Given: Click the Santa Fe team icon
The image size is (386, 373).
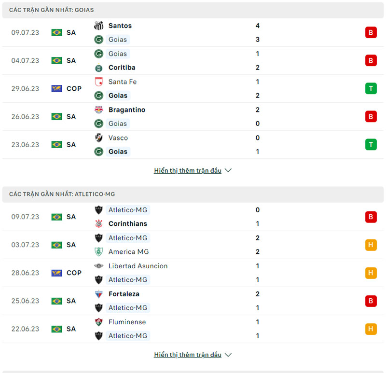Looking at the screenshot, I should tap(99, 82).
